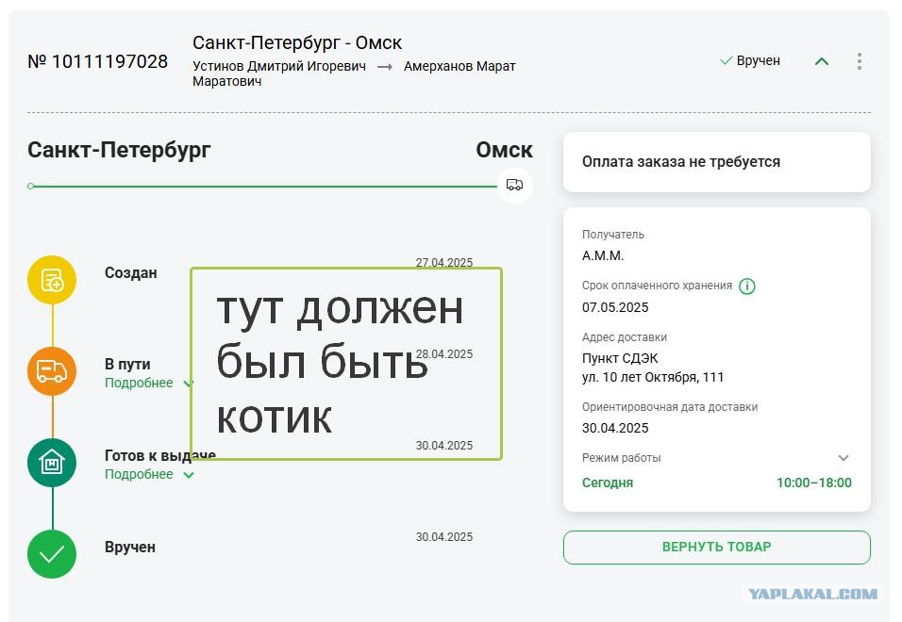
Task: Expand Подробнее under Готов к выдаче
Action: tap(149, 474)
